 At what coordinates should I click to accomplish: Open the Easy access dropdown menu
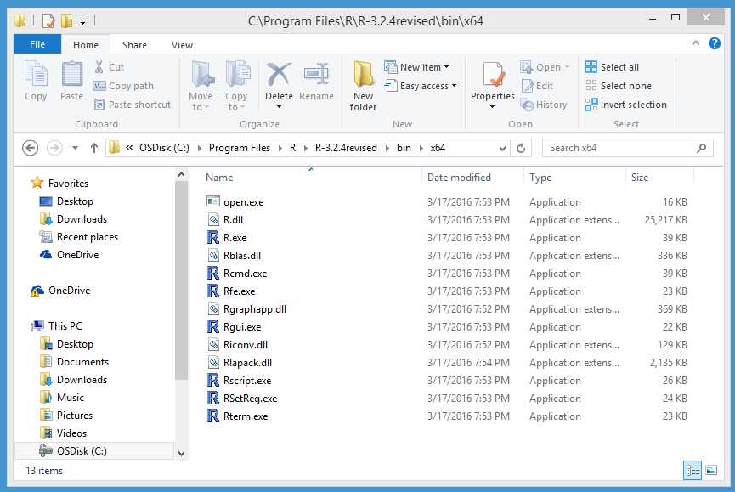(x=421, y=86)
